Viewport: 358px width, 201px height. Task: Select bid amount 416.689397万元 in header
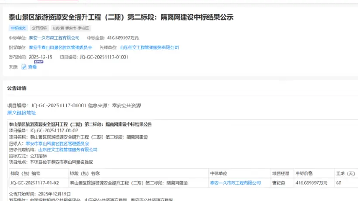123,38
